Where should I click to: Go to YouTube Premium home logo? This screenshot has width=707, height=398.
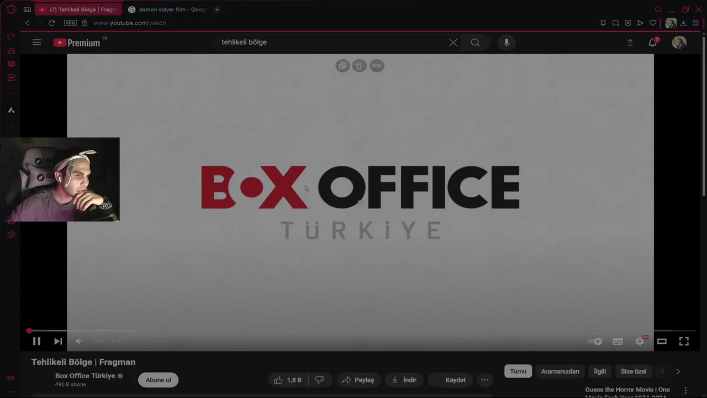coord(77,43)
